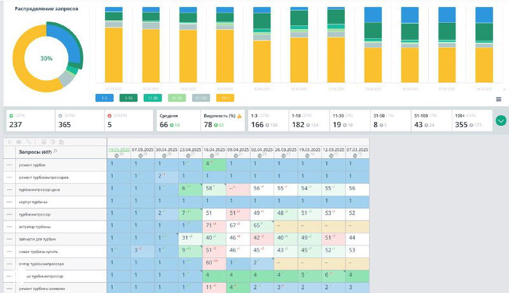Click the корпус турбины query row
The image size is (509, 293).
coord(55,202)
